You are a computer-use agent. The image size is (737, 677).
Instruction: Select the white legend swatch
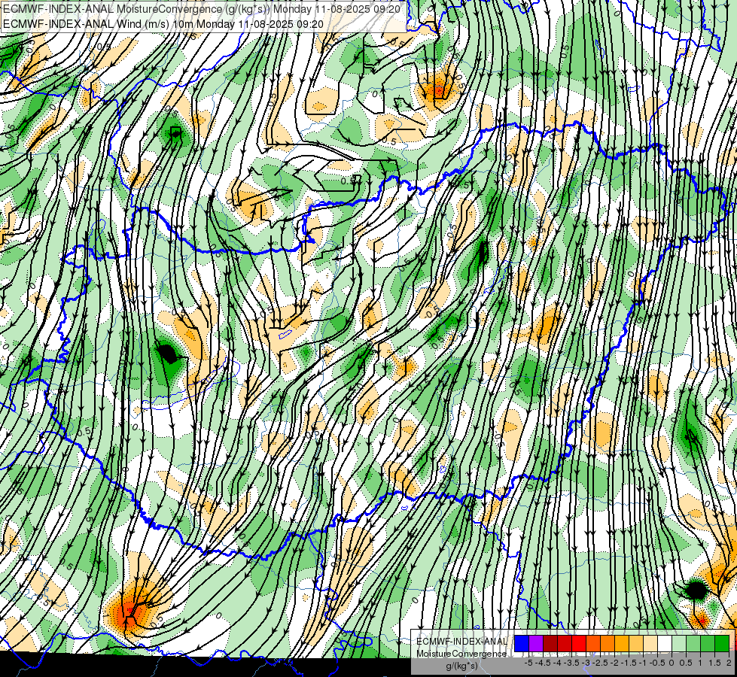click(665, 643)
